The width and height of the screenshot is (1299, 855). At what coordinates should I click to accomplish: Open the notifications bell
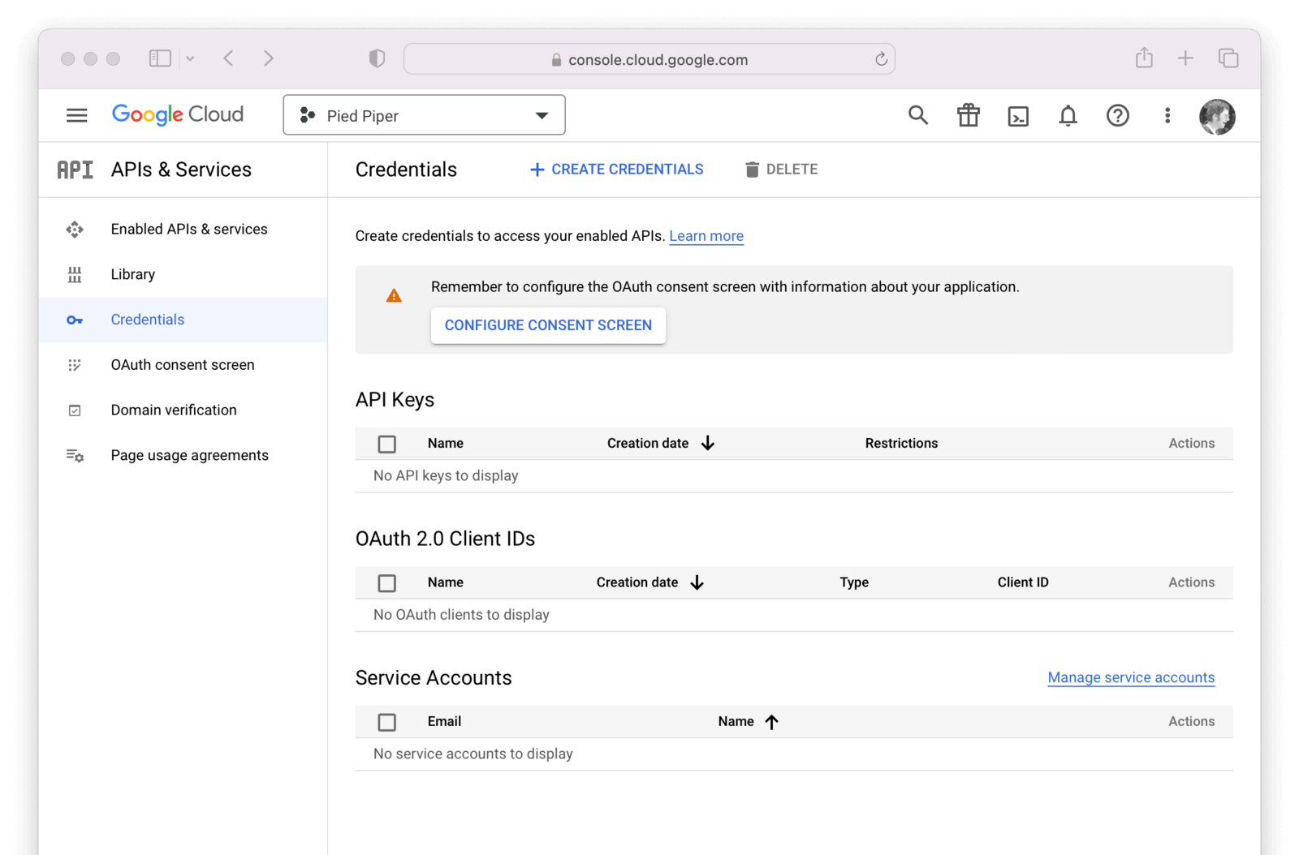click(1068, 116)
